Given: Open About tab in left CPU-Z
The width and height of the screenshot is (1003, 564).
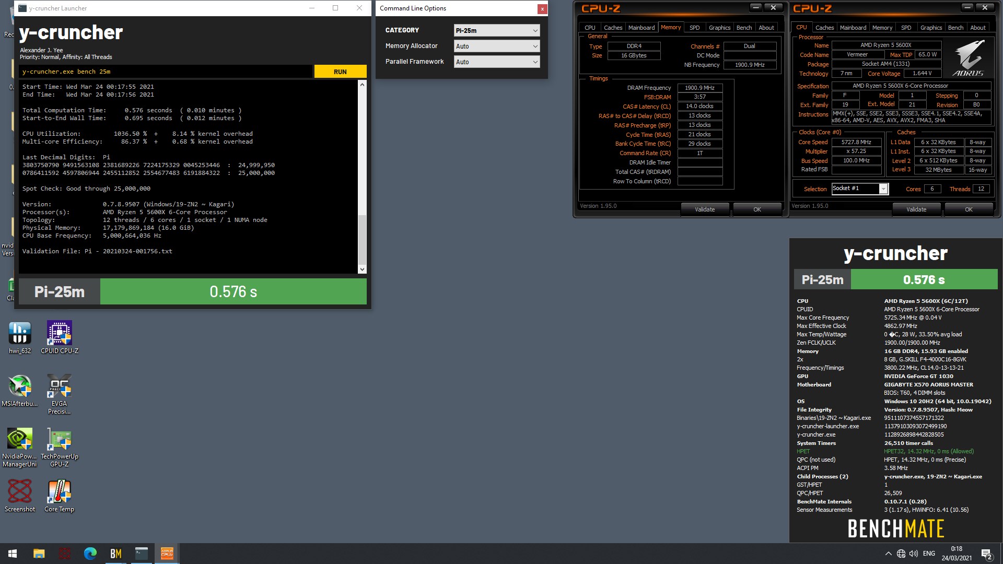Looking at the screenshot, I should (766, 28).
